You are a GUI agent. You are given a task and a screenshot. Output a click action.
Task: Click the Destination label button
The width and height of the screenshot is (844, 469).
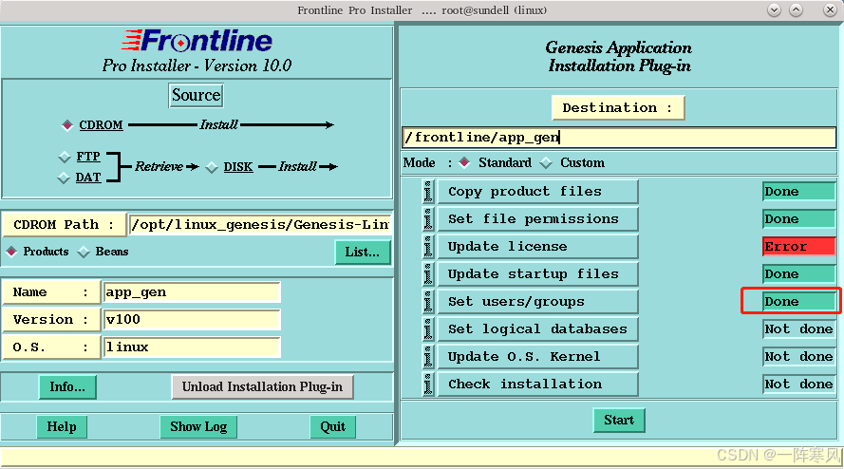pyautogui.click(x=618, y=107)
